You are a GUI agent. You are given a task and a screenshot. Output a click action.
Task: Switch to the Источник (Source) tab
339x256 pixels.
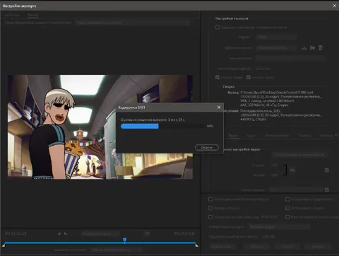(x=12, y=15)
